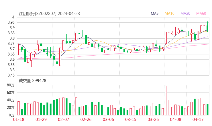212x126 pixels.
Task: Select the MA60 legend label
Action: point(201,13)
